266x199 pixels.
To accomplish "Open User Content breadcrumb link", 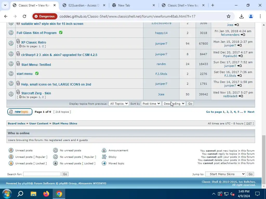I will (x=39, y=123).
